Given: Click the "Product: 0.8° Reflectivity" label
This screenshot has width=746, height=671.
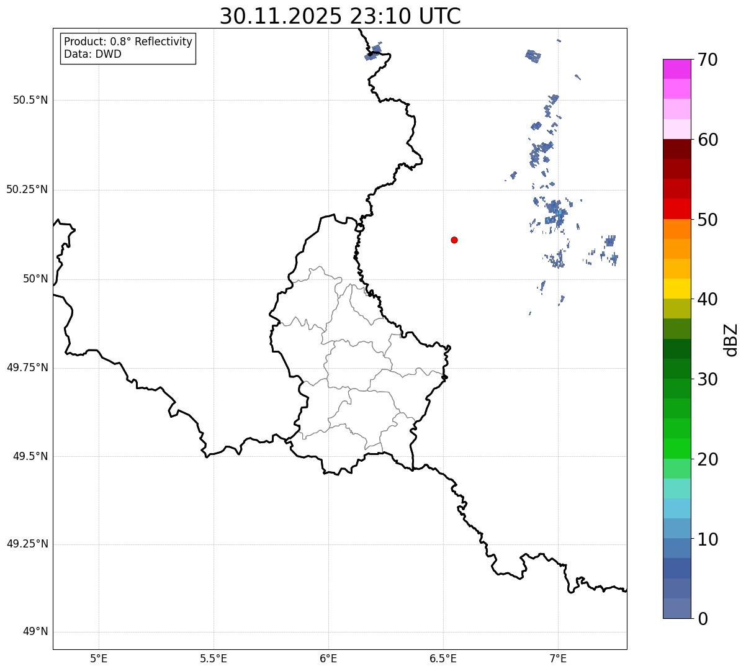Looking at the screenshot, I should pos(128,42).
